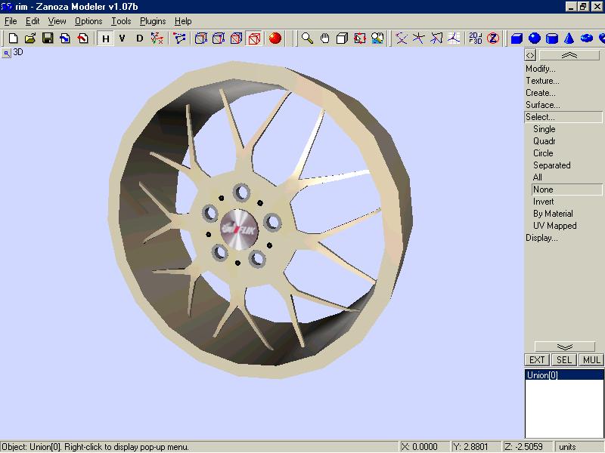Create a cylinder primitive from the toolbar
This screenshot has width=605, height=453.
pos(552,38)
